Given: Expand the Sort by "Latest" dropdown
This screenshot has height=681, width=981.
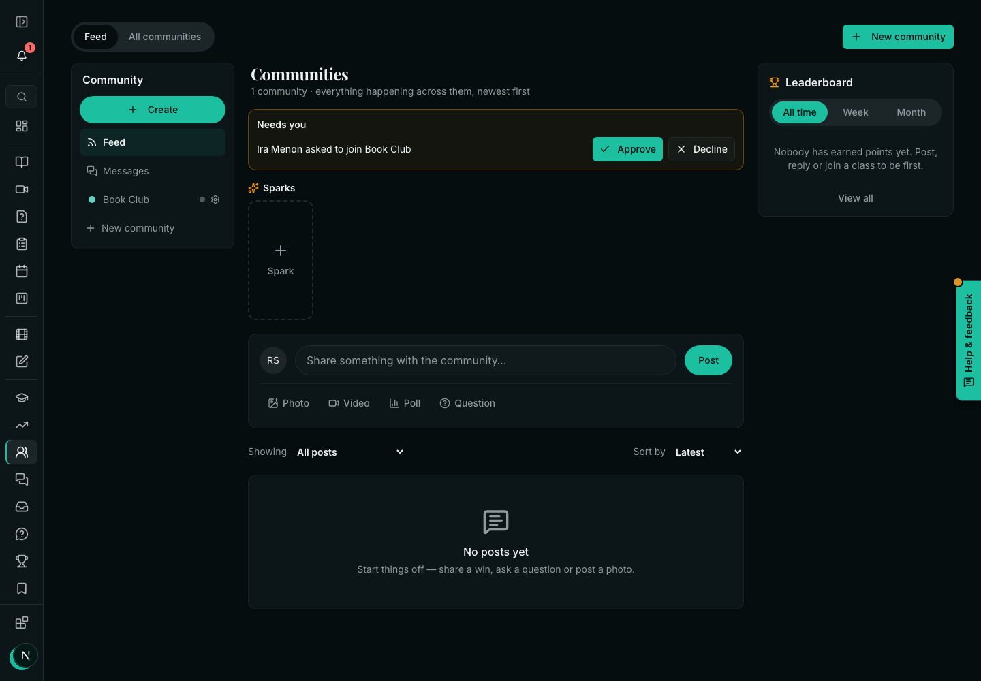Looking at the screenshot, I should pyautogui.click(x=708, y=452).
